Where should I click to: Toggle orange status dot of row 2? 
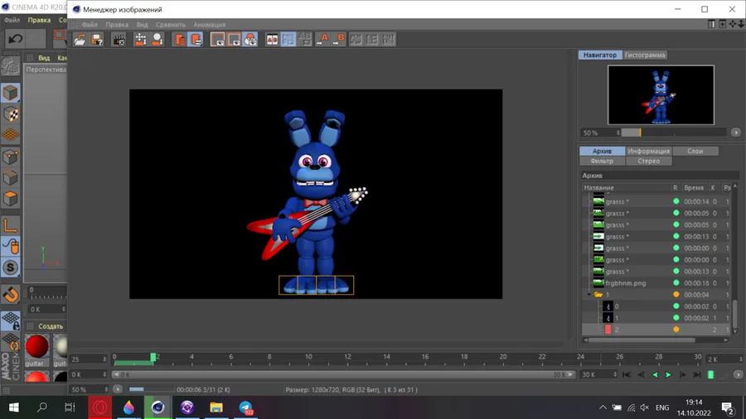tap(676, 330)
